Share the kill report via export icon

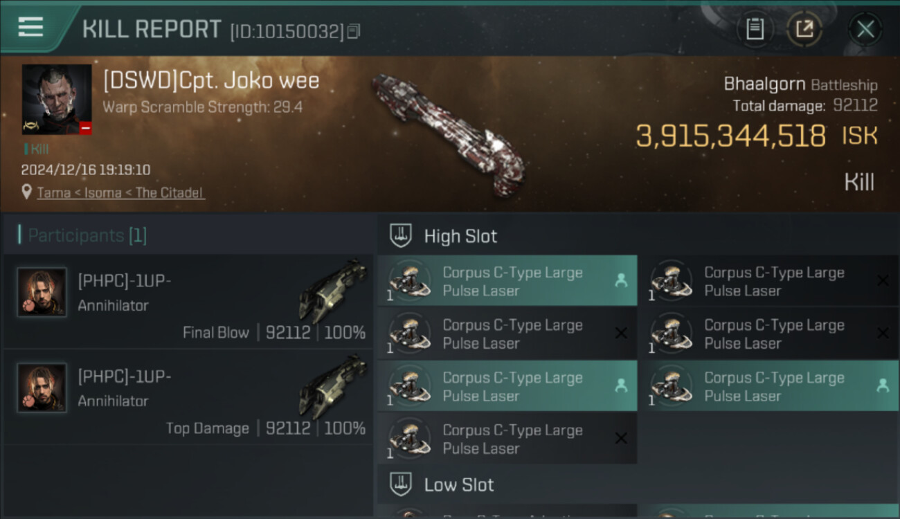click(x=804, y=29)
